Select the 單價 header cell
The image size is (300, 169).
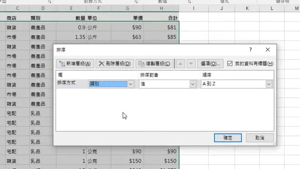(x=128, y=18)
